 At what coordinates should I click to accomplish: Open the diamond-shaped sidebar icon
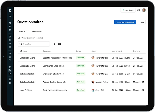click(10, 53)
